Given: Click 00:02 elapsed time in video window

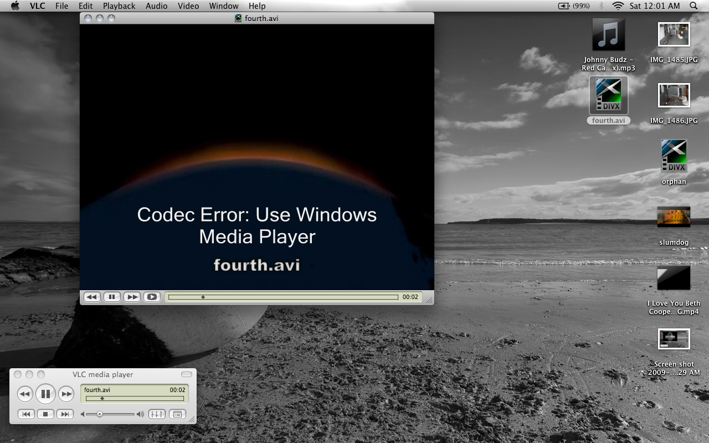Looking at the screenshot, I should [410, 297].
